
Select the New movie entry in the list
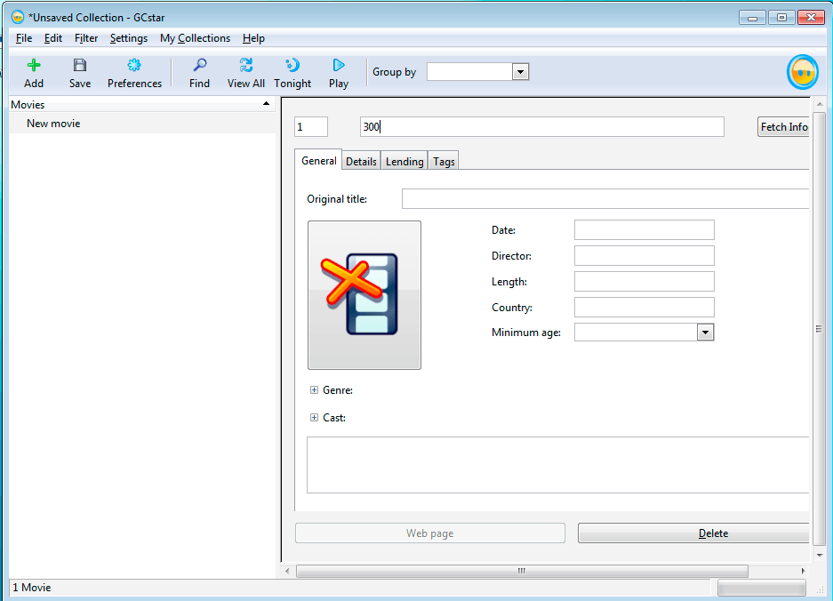(x=52, y=123)
